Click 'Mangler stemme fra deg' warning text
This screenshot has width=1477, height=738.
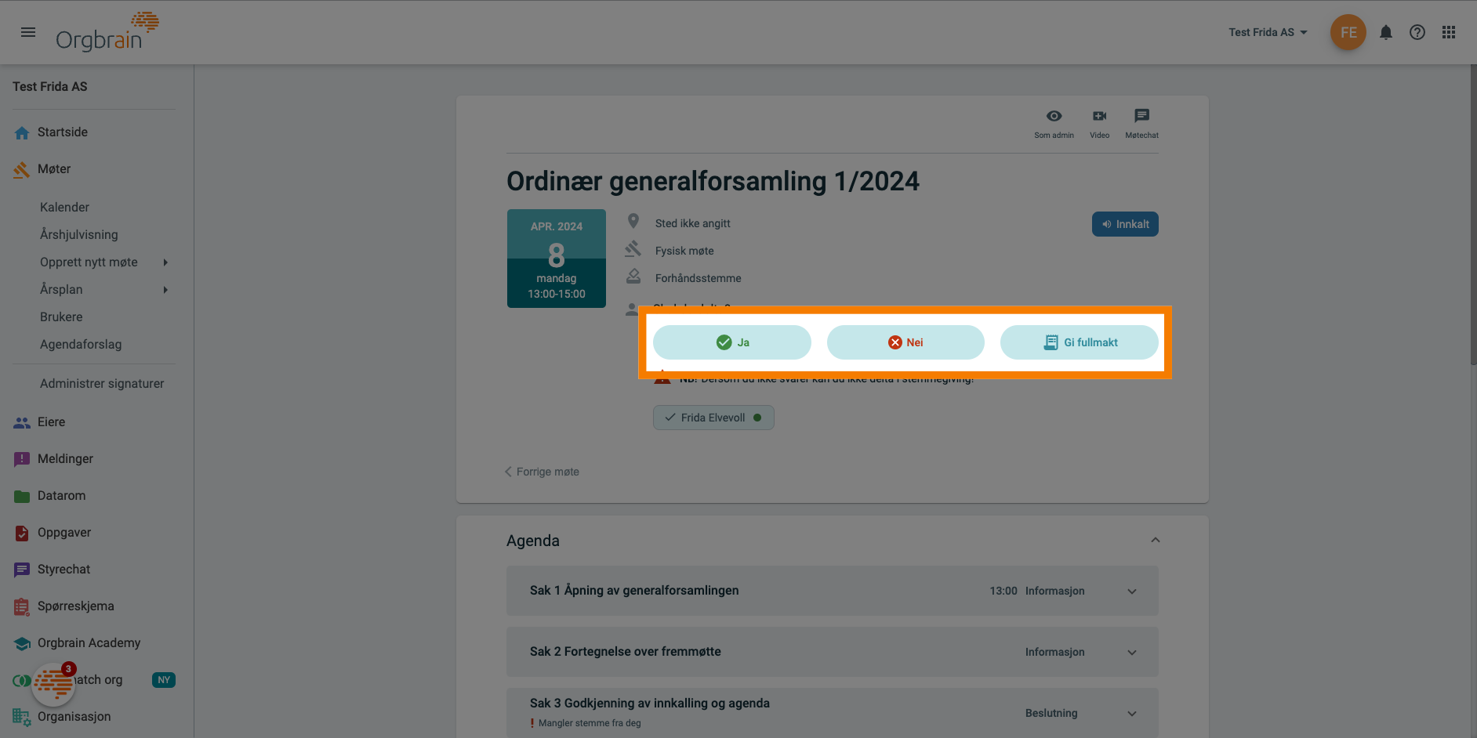[x=590, y=723]
